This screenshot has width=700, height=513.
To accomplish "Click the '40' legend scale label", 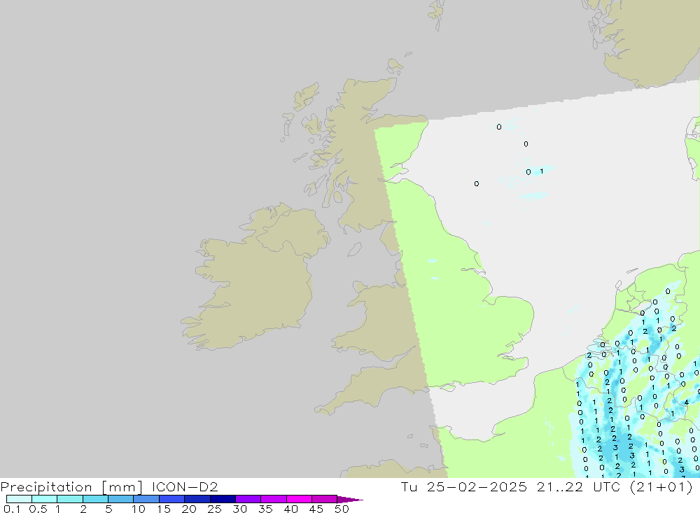I will click(290, 509).
